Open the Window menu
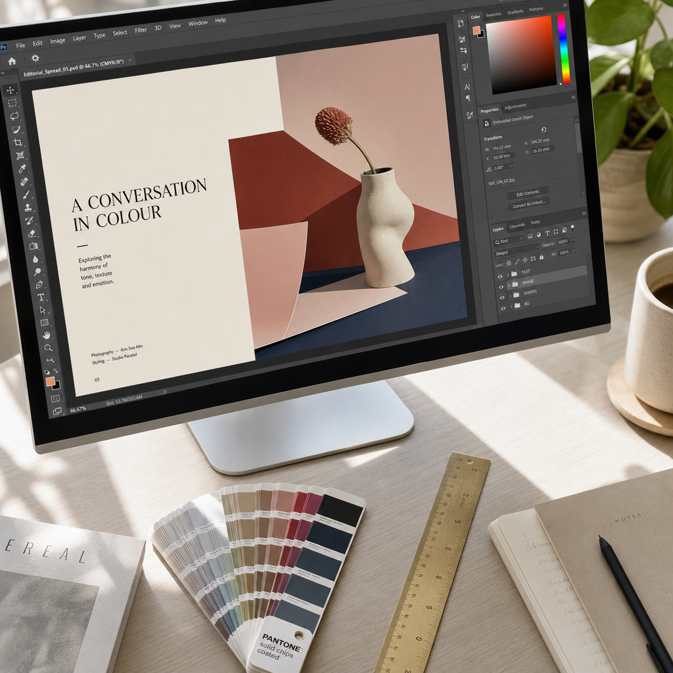The image size is (673, 673). pyautogui.click(x=198, y=23)
